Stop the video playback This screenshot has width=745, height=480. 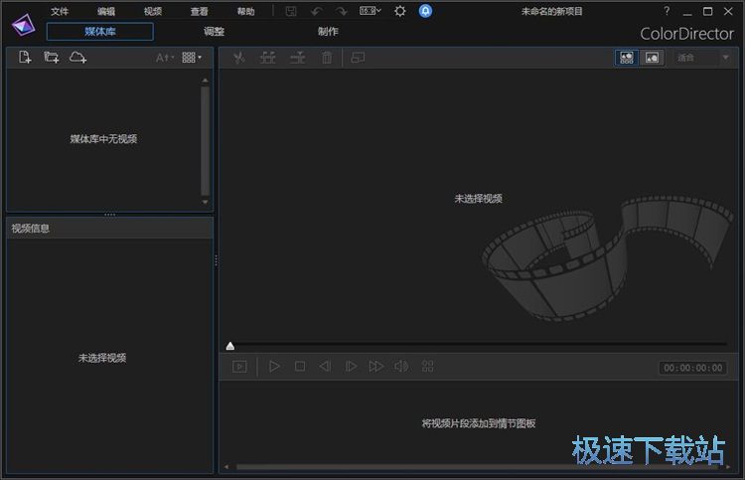300,367
